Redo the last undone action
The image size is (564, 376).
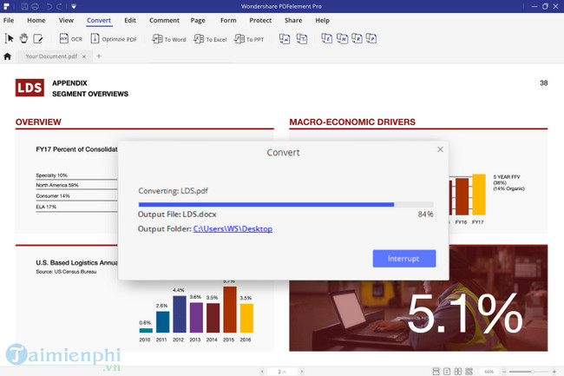[x=59, y=6]
